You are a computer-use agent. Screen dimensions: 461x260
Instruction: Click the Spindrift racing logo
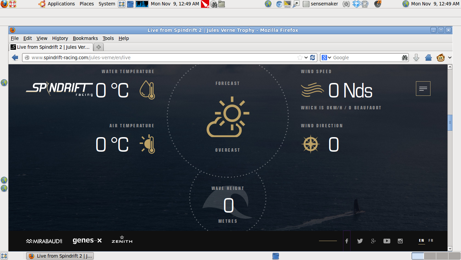(x=59, y=89)
